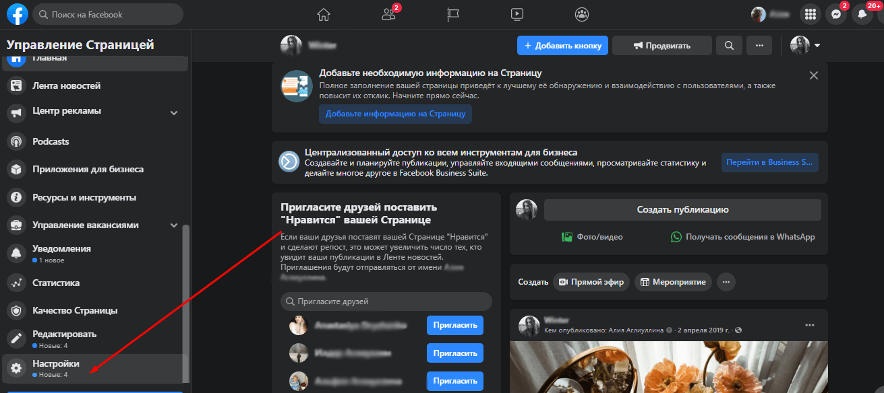Click the Пригласите друзей search field
This screenshot has width=884, height=393.
point(386,301)
